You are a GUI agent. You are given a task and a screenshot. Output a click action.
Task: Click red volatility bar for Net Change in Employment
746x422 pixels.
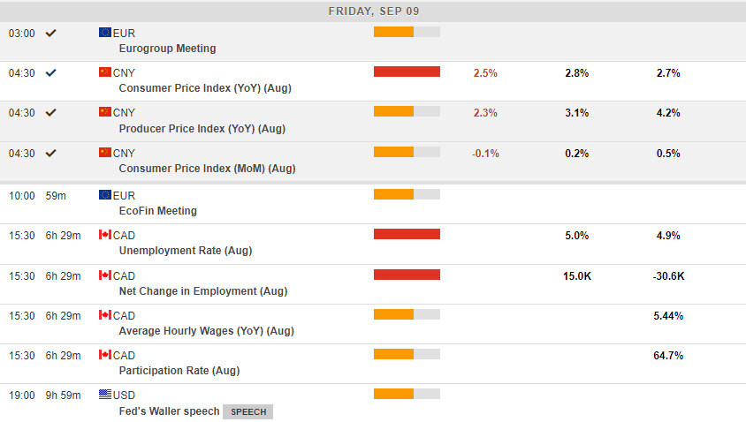(407, 275)
